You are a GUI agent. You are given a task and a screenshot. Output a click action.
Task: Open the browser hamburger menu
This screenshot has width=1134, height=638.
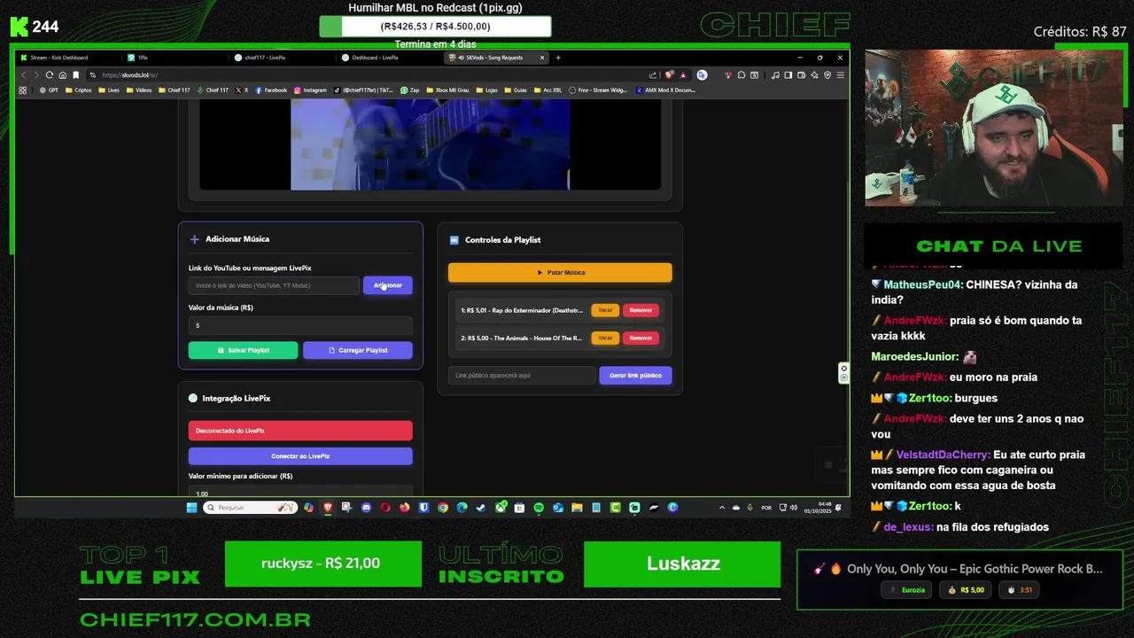(x=840, y=75)
